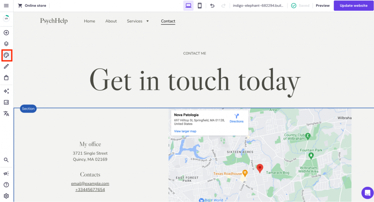Open the Settings gear icon

pyautogui.click(x=6, y=196)
